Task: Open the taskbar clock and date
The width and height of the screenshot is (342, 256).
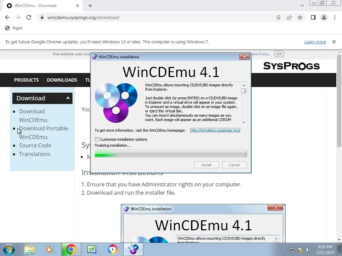Action: (325, 250)
